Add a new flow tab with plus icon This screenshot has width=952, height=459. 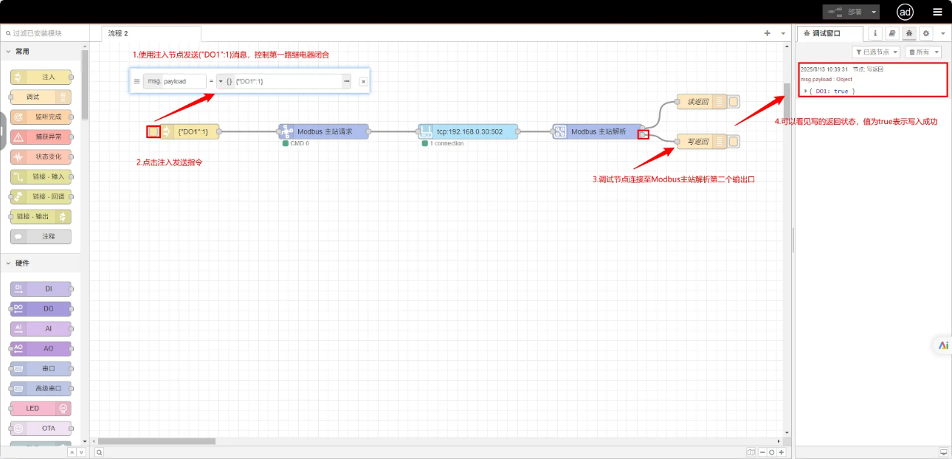coord(767,33)
